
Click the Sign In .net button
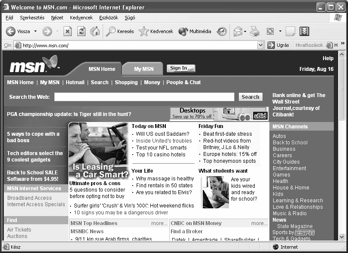point(181,68)
